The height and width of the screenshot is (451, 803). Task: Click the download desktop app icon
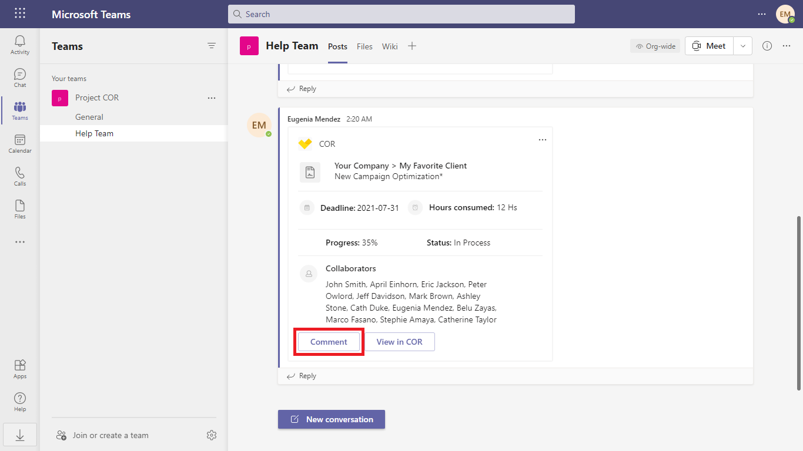[20, 435]
